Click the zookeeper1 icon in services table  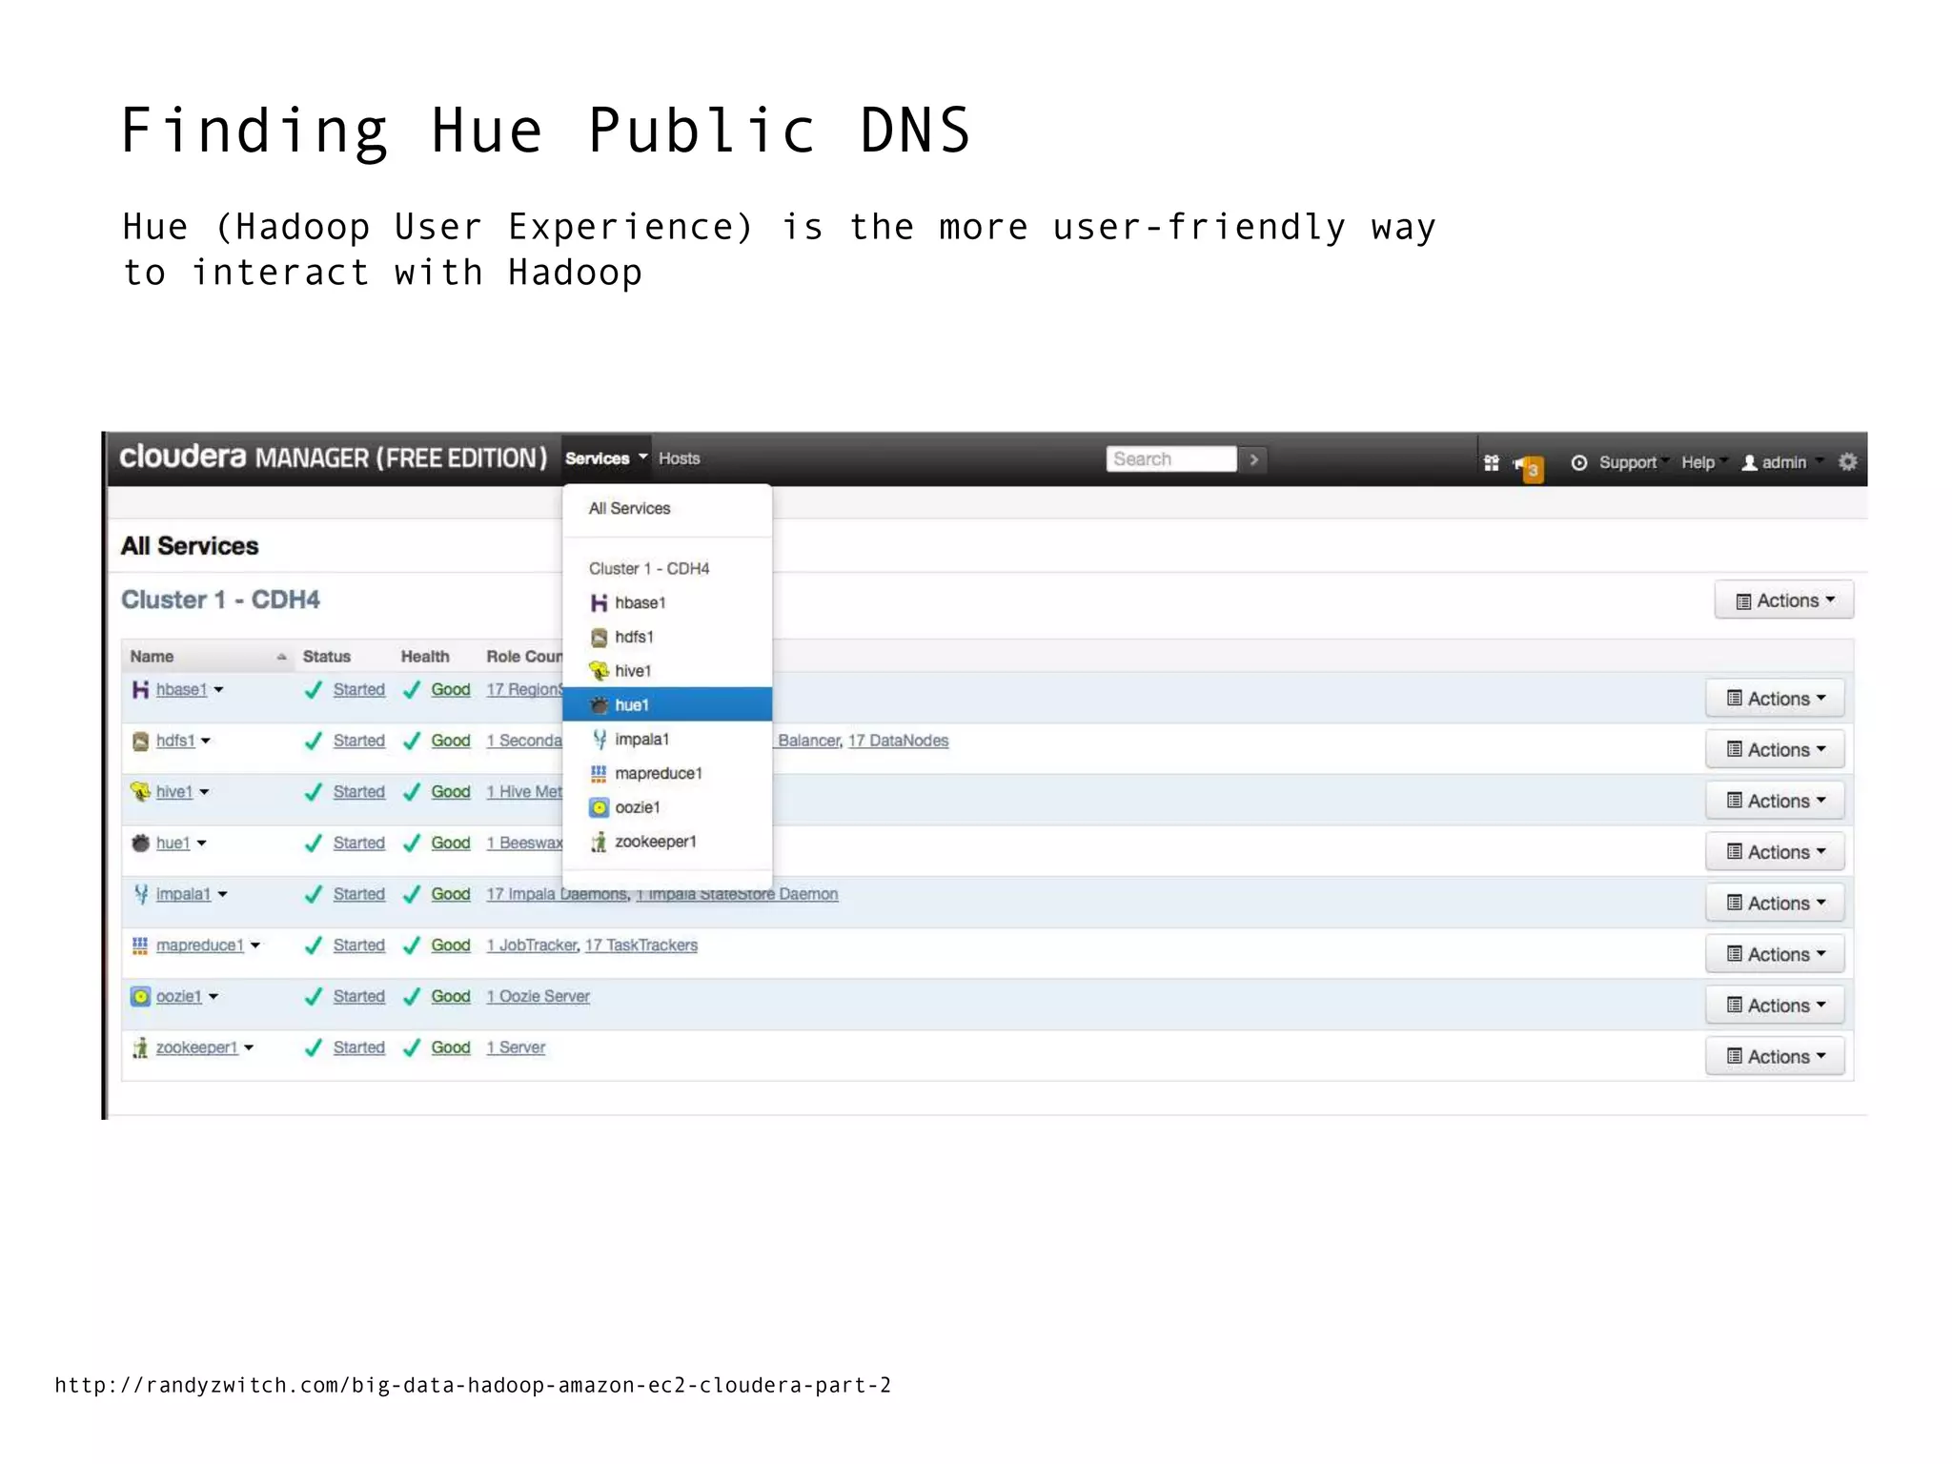[x=140, y=1047]
